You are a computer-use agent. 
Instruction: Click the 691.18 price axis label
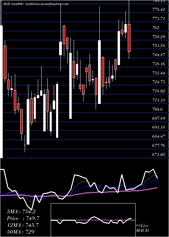click(x=159, y=127)
